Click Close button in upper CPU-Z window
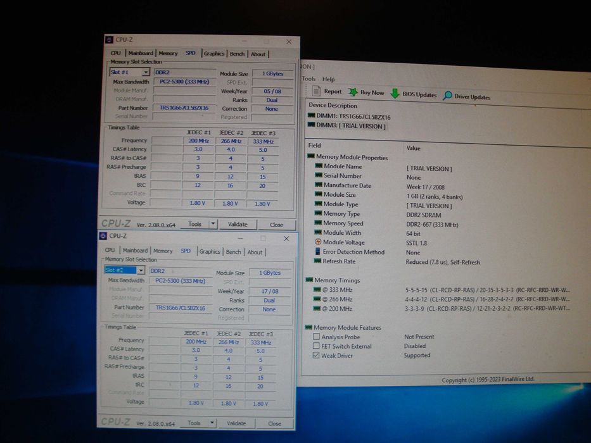The image size is (591, 443). [276, 225]
